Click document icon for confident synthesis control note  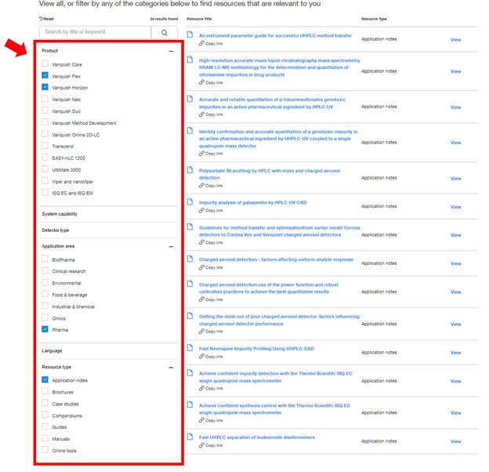(x=190, y=405)
